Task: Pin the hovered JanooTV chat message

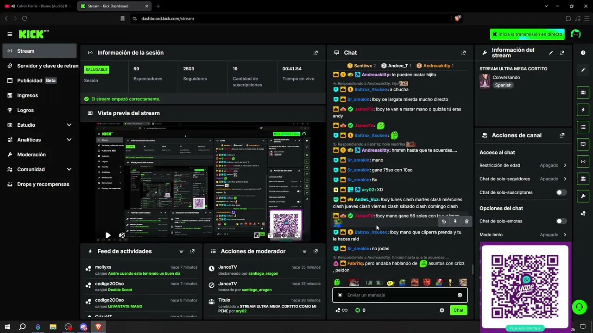Action: pos(455,222)
